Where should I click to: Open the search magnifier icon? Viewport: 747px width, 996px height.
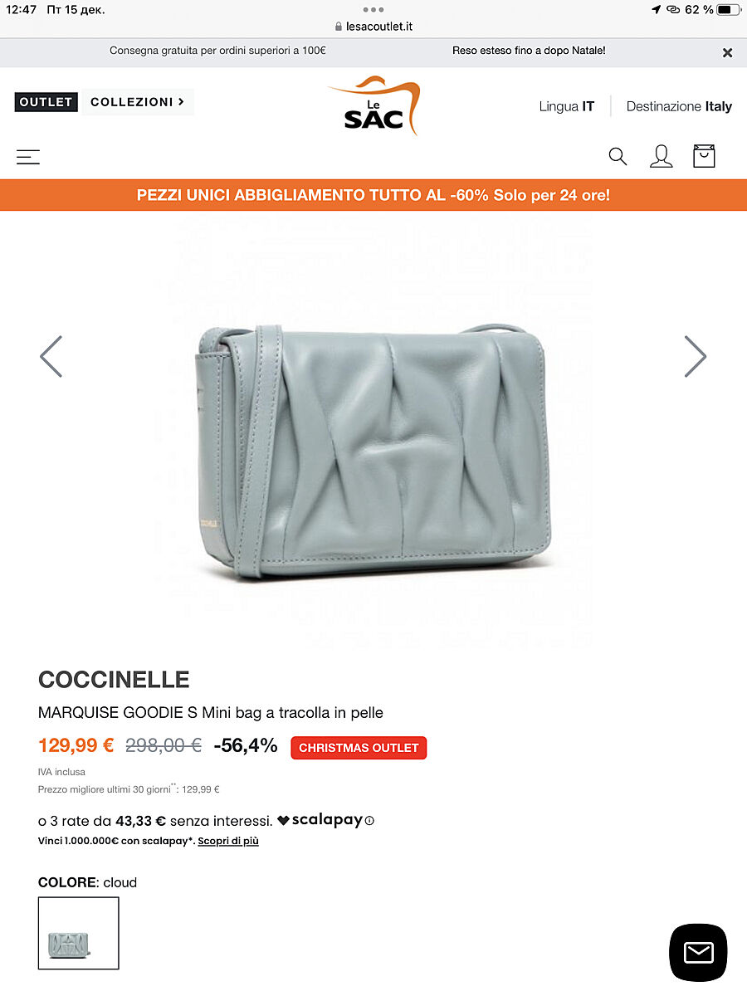618,156
